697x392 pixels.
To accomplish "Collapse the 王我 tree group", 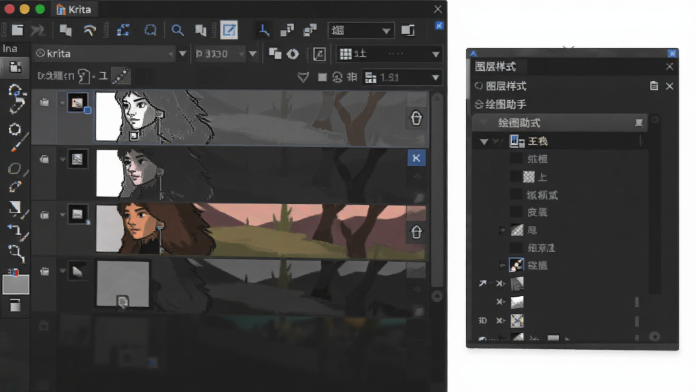I will pyautogui.click(x=484, y=142).
